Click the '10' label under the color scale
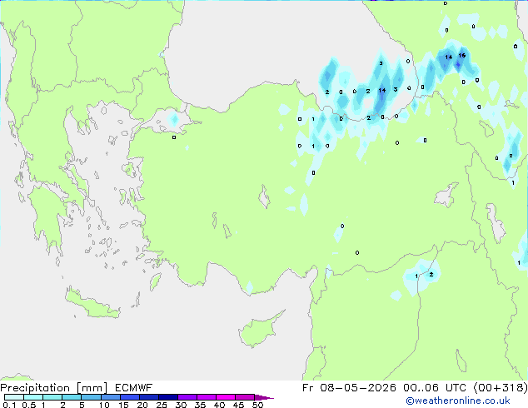This screenshot has height=408, width=528. coord(104,405)
